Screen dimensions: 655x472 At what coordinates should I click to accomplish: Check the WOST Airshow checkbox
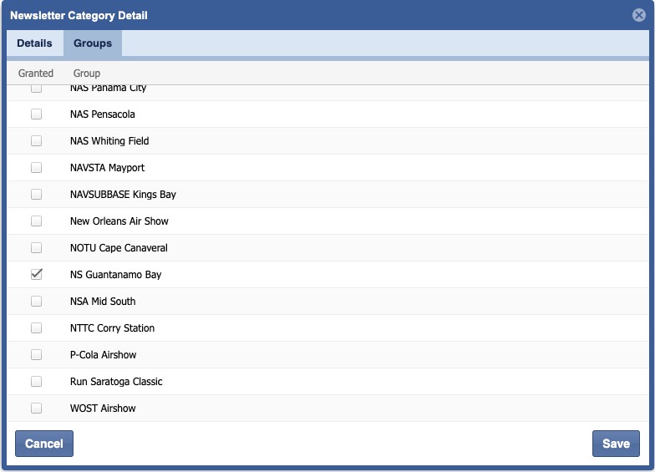click(x=37, y=409)
